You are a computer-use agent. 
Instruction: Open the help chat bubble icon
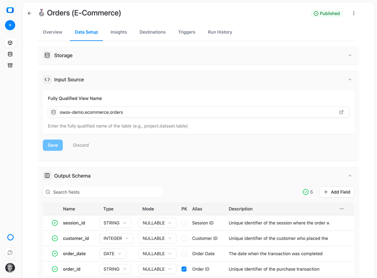click(10, 253)
